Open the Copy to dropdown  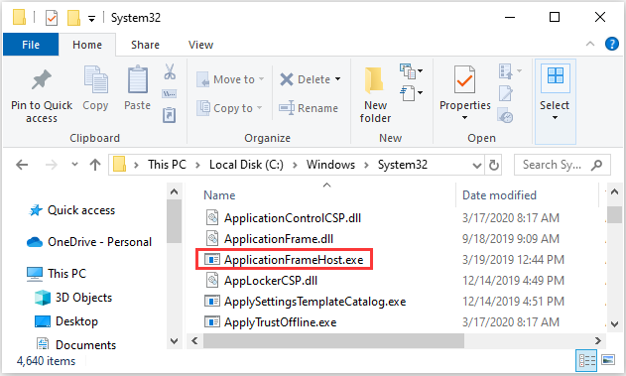(229, 108)
